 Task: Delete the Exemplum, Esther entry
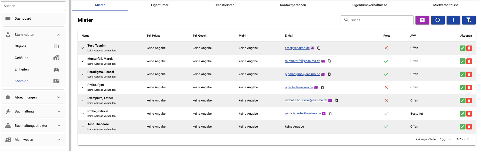pos(469,101)
